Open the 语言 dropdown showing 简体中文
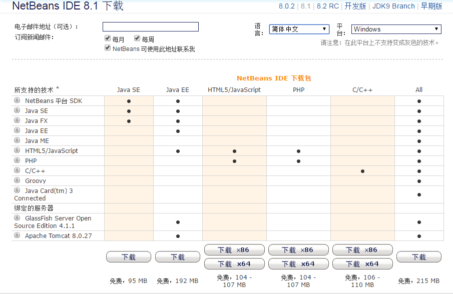The image size is (453, 294). pos(299,29)
